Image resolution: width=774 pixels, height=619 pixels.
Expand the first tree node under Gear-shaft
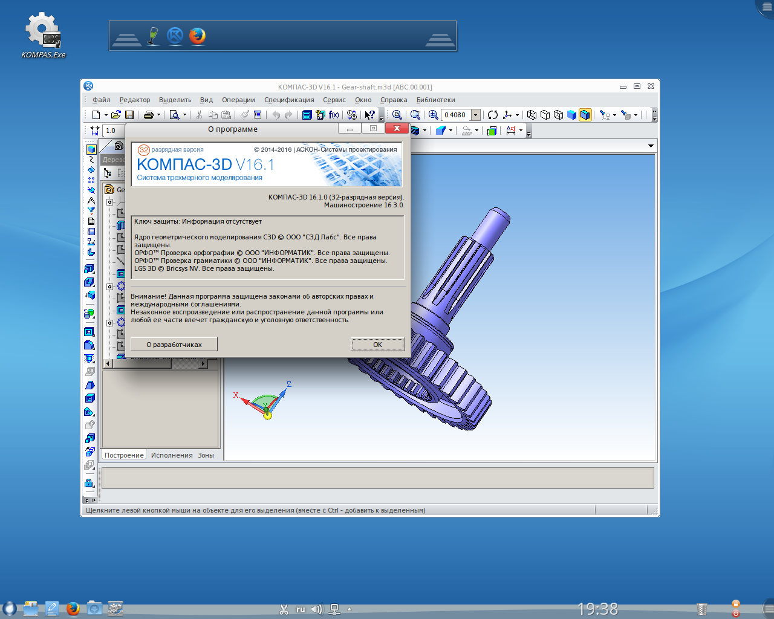(110, 202)
